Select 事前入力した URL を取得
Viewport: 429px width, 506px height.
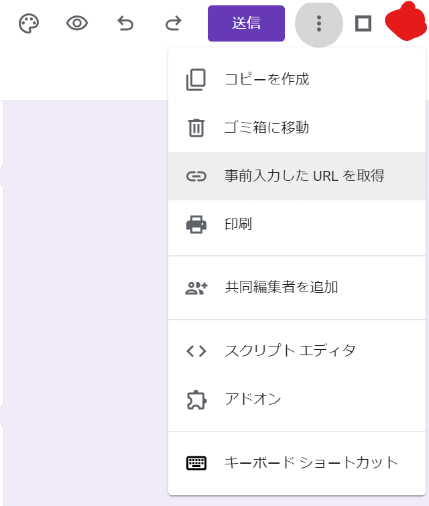297,176
